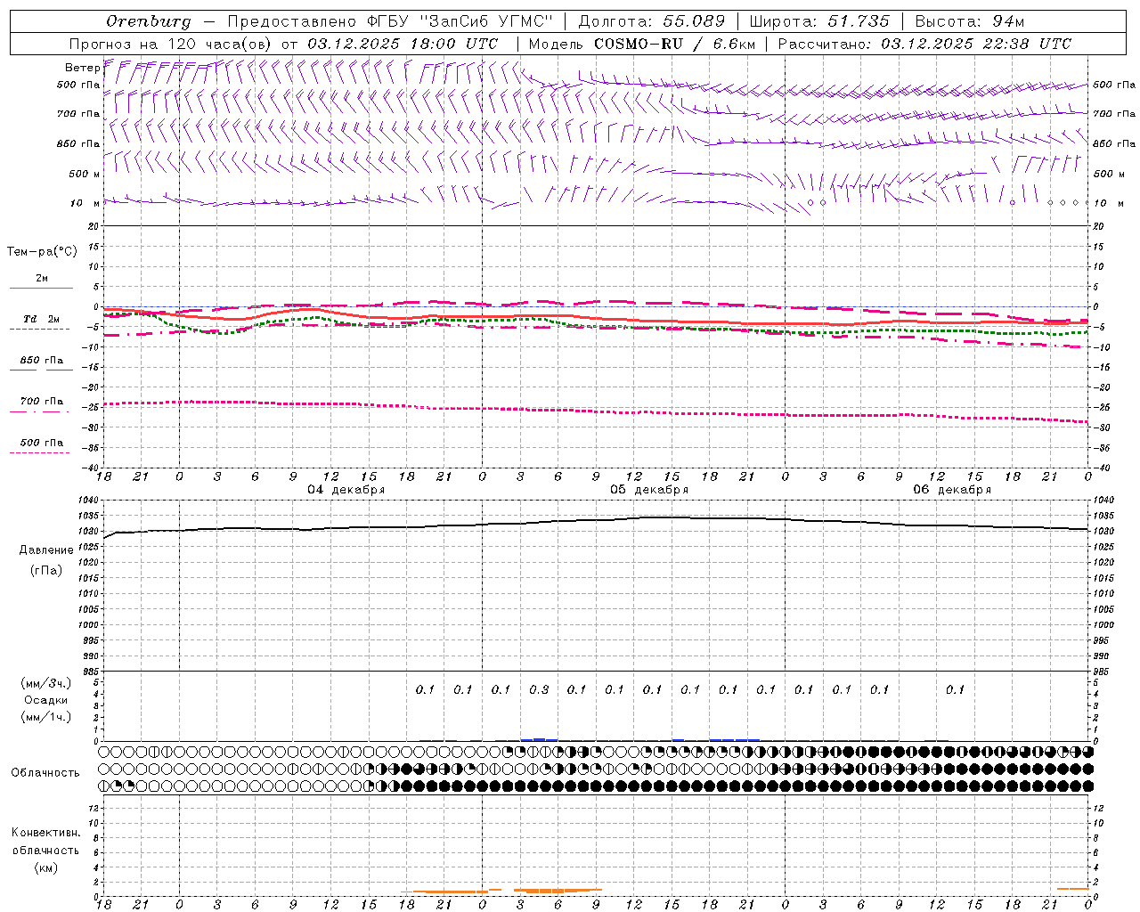Click the Orenburg station title
This screenshot has height=912, width=1140.
[148, 21]
